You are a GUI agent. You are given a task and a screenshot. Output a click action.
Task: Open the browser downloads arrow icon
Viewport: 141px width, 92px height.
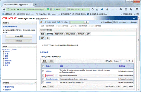tap(102, 9)
